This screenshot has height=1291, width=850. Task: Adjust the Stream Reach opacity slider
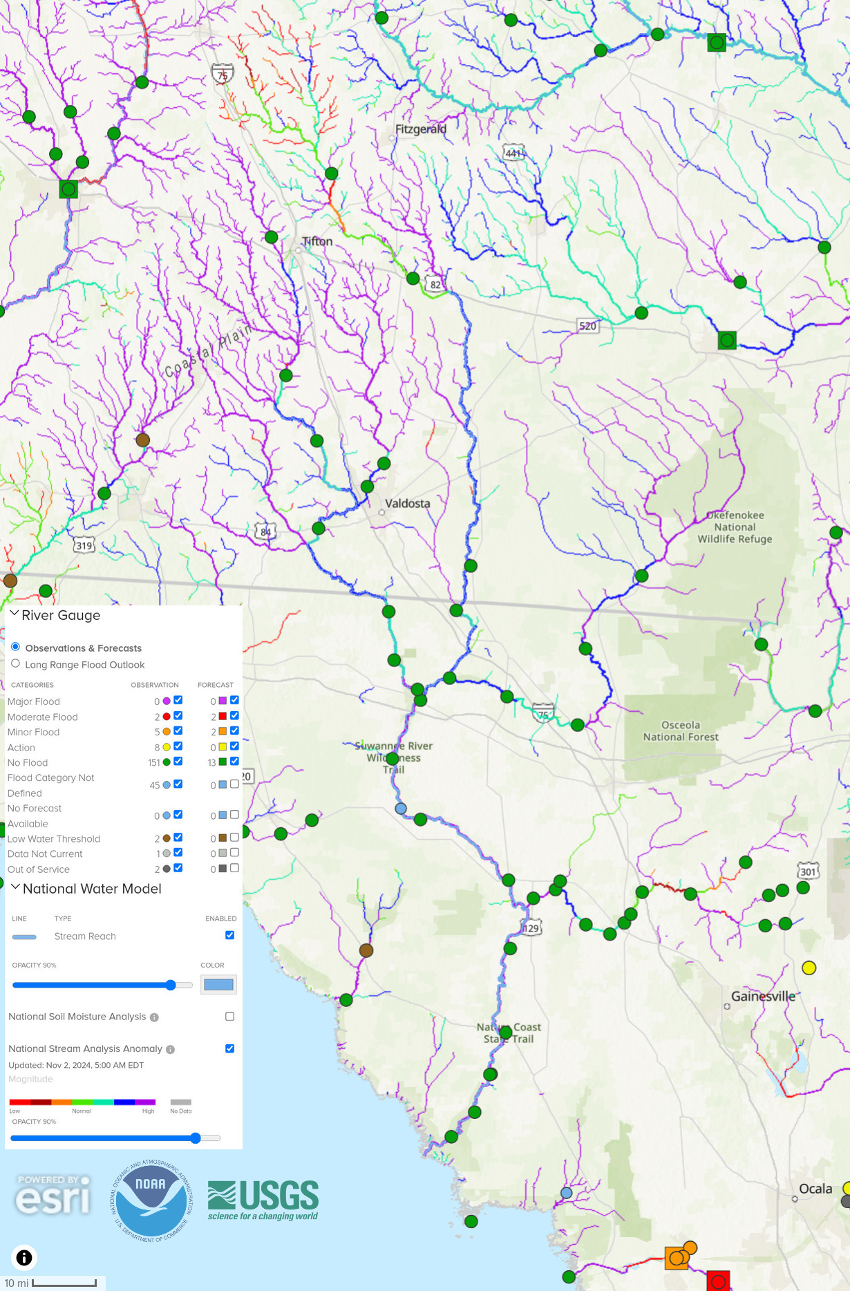(102, 985)
